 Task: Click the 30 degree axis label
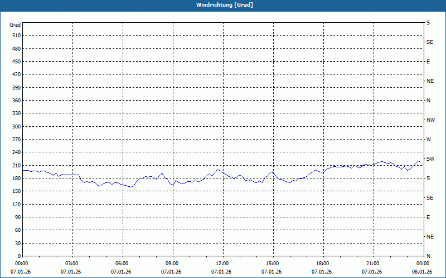(x=18, y=244)
